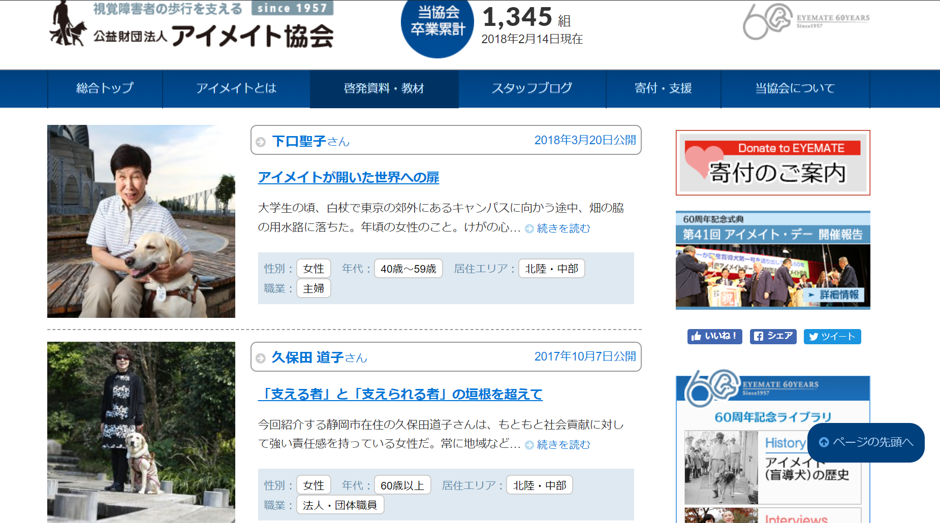The image size is (940, 523).
Task: Open the 寄付・支援 menu item
Action: coord(663,88)
